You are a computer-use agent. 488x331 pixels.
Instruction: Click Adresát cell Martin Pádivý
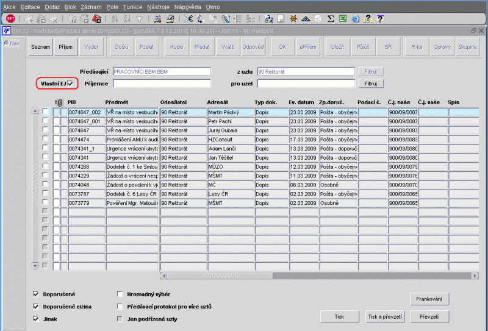[231, 112]
